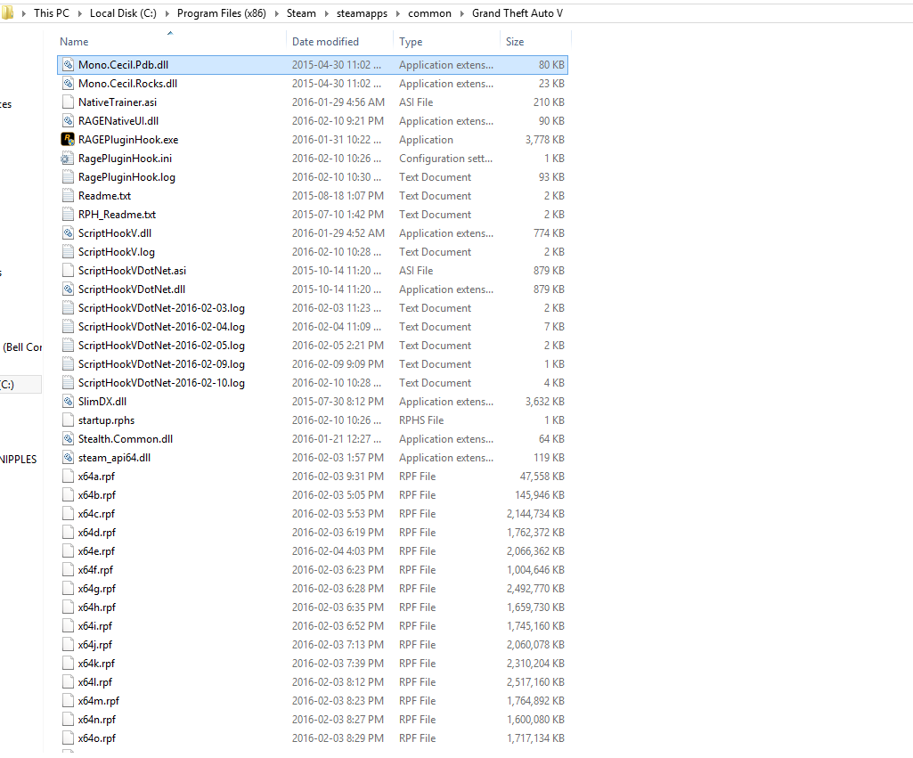Click the RagePluginHook.log document icon
This screenshot has width=913, height=758.
tap(68, 177)
